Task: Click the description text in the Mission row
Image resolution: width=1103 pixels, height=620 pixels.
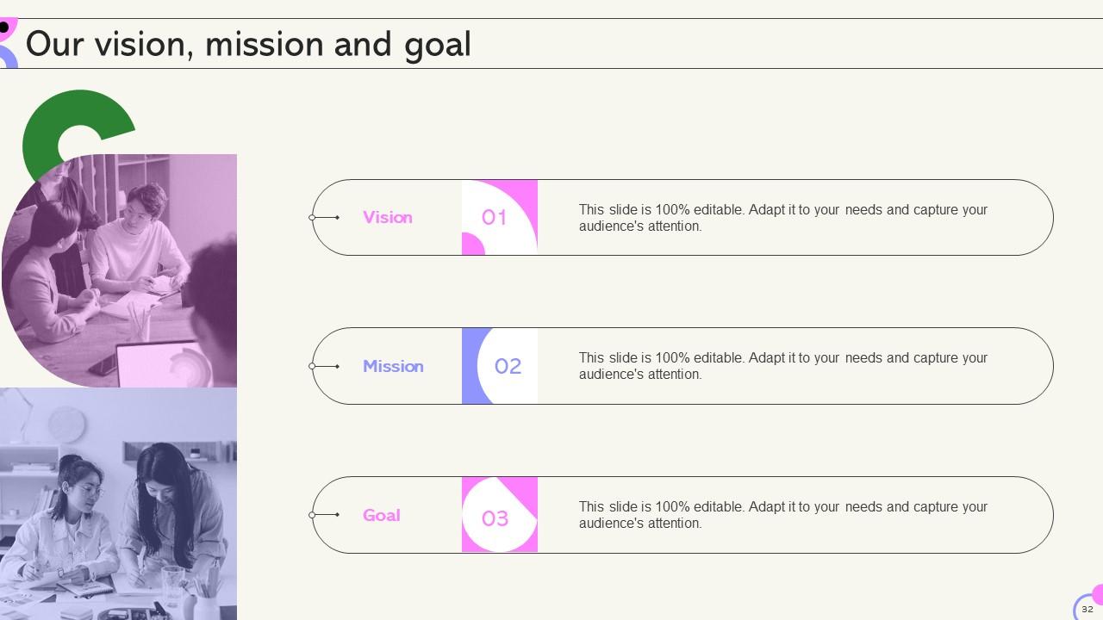Action: click(783, 366)
